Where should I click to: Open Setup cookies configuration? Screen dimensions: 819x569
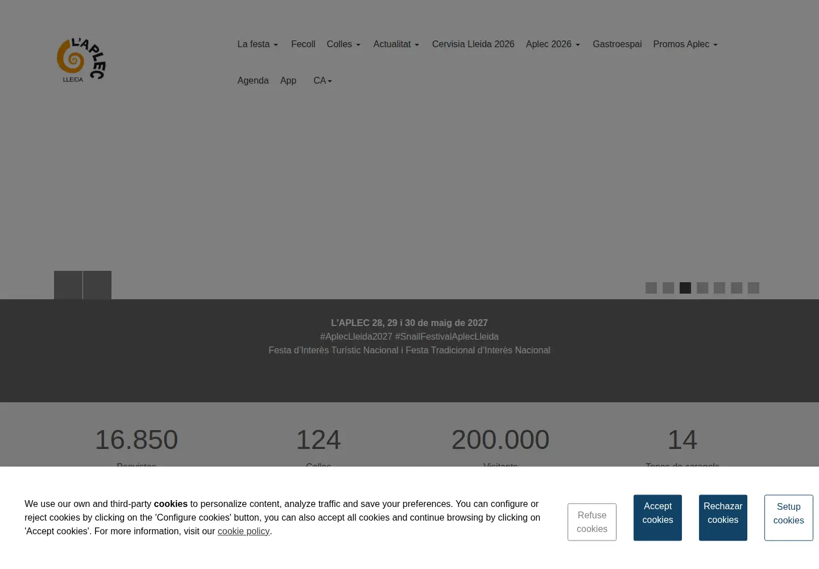click(x=789, y=518)
